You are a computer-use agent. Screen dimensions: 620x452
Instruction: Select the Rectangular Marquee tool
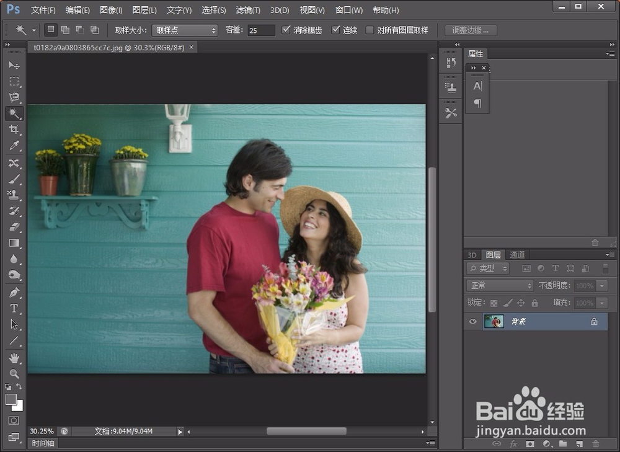14,81
